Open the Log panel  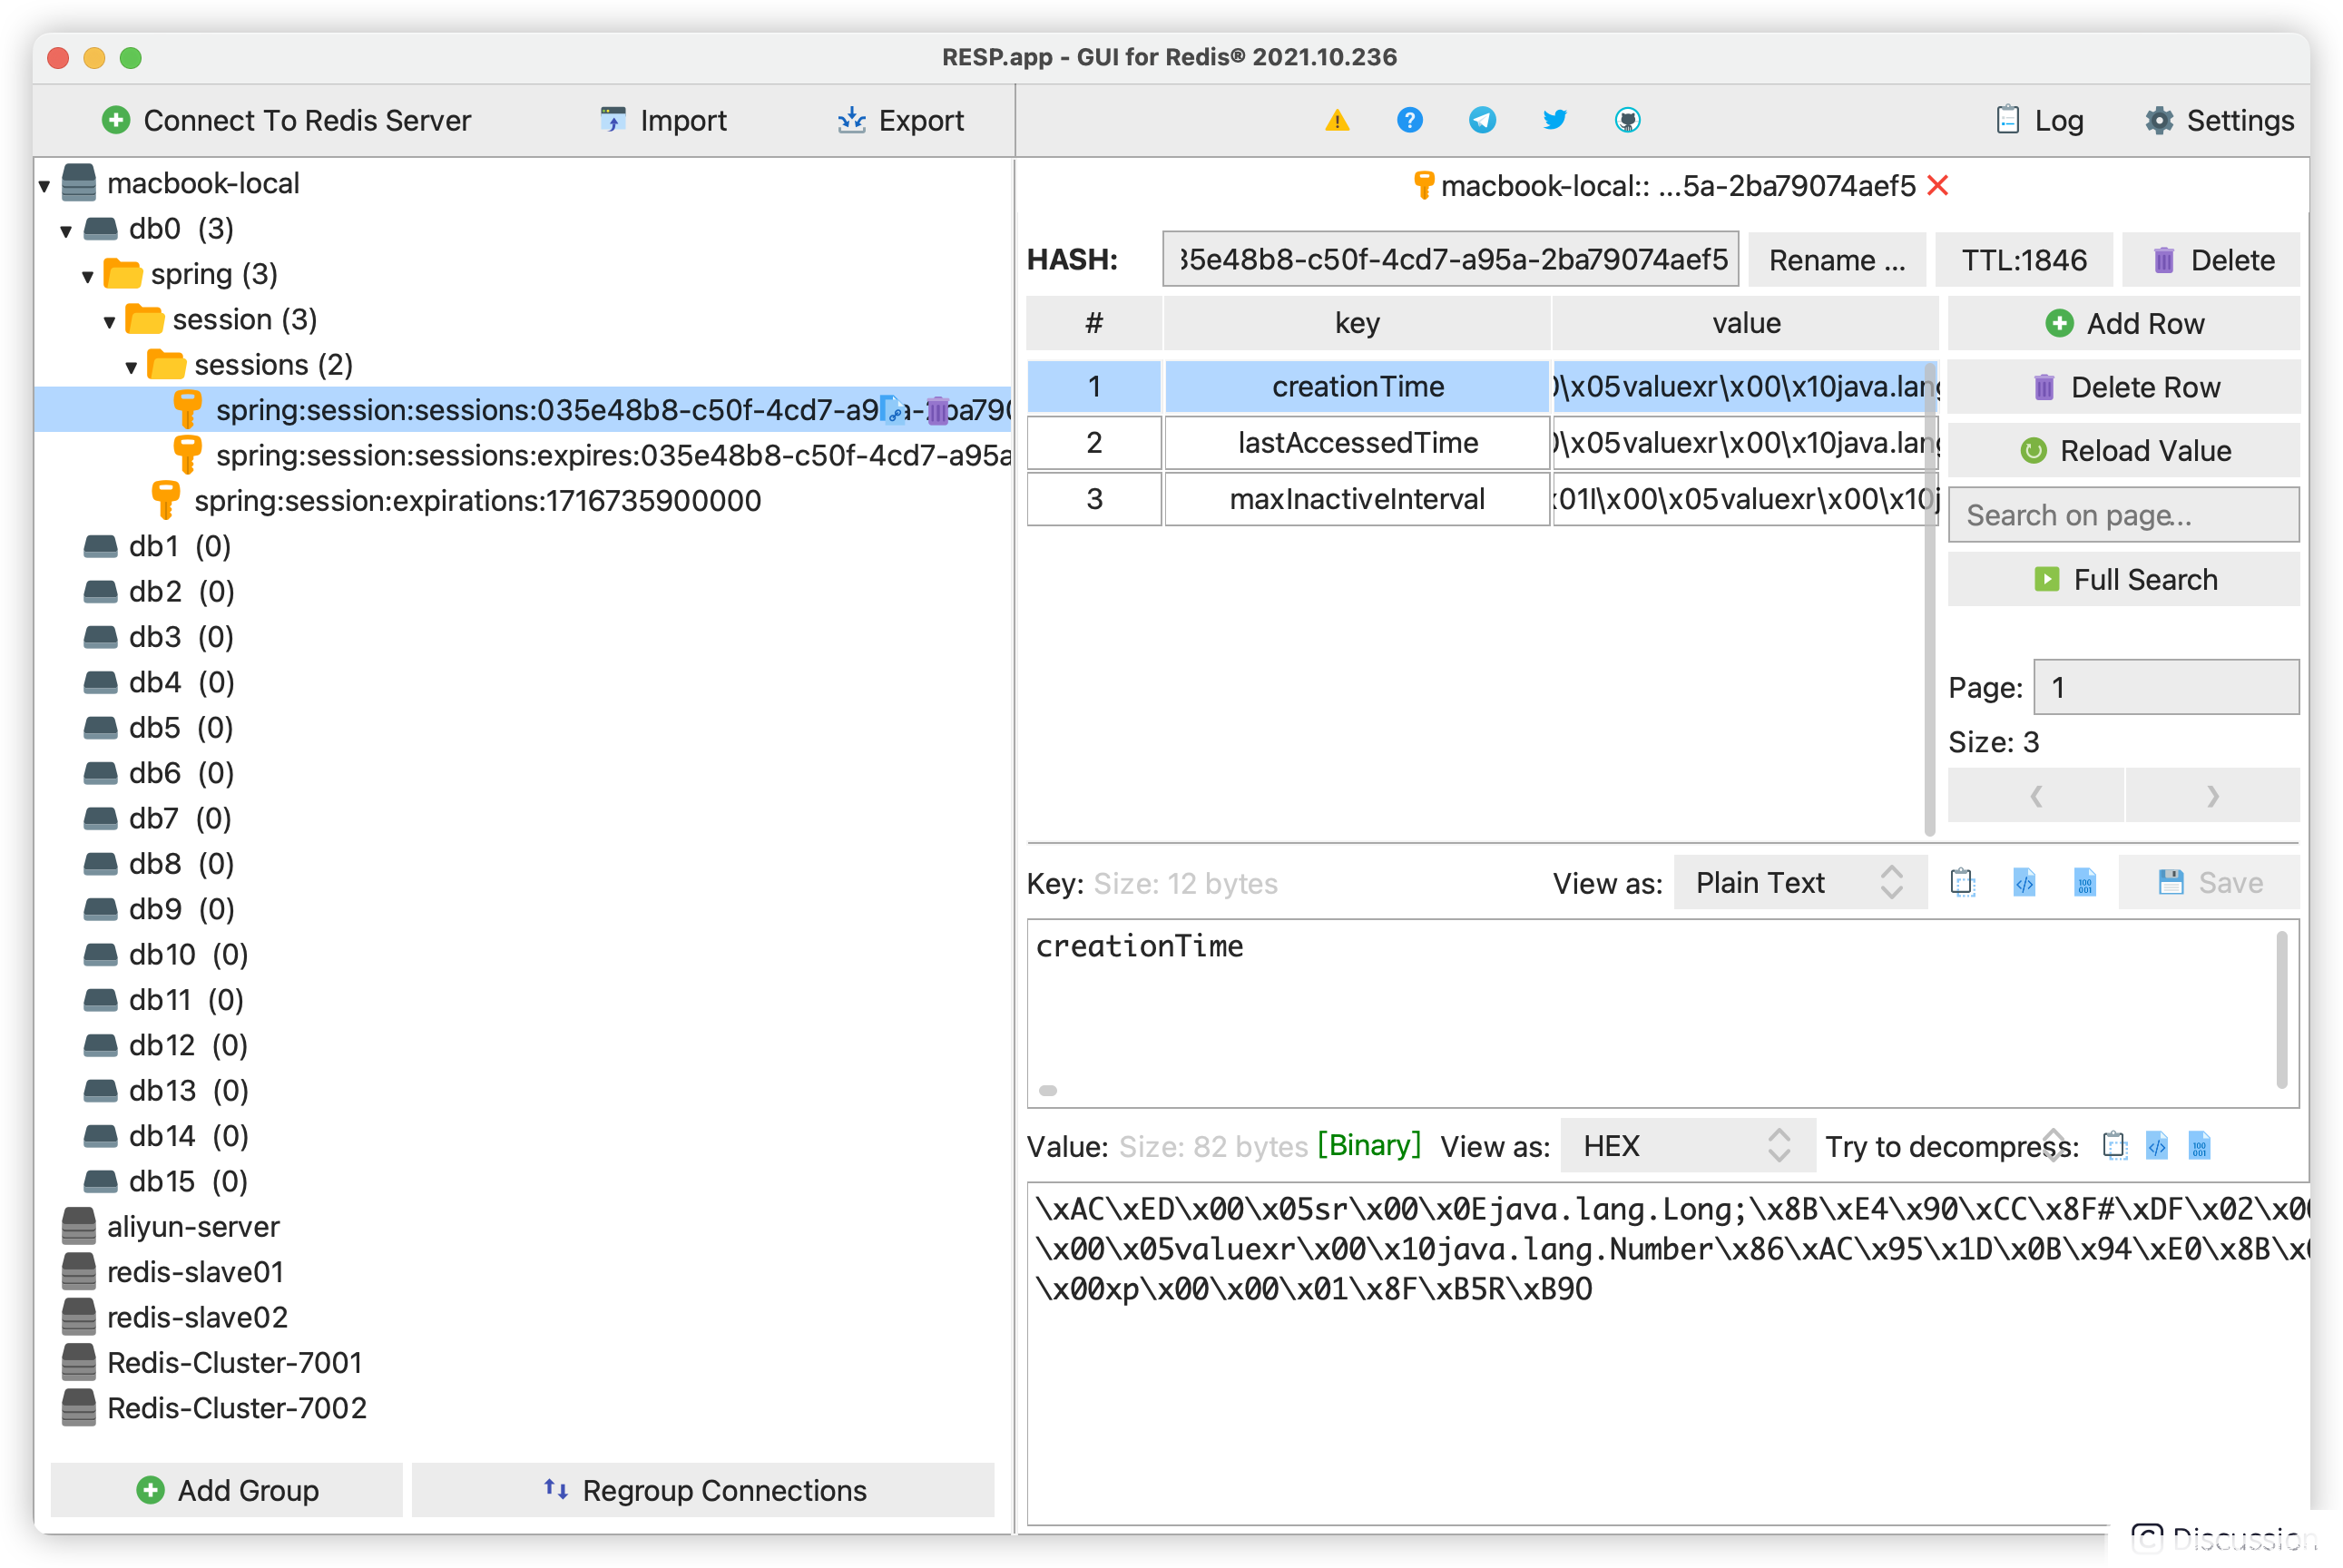[2039, 121]
